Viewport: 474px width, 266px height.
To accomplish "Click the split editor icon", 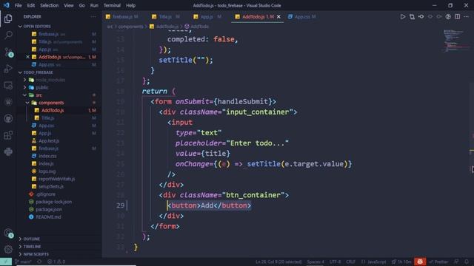I will tap(458, 16).
